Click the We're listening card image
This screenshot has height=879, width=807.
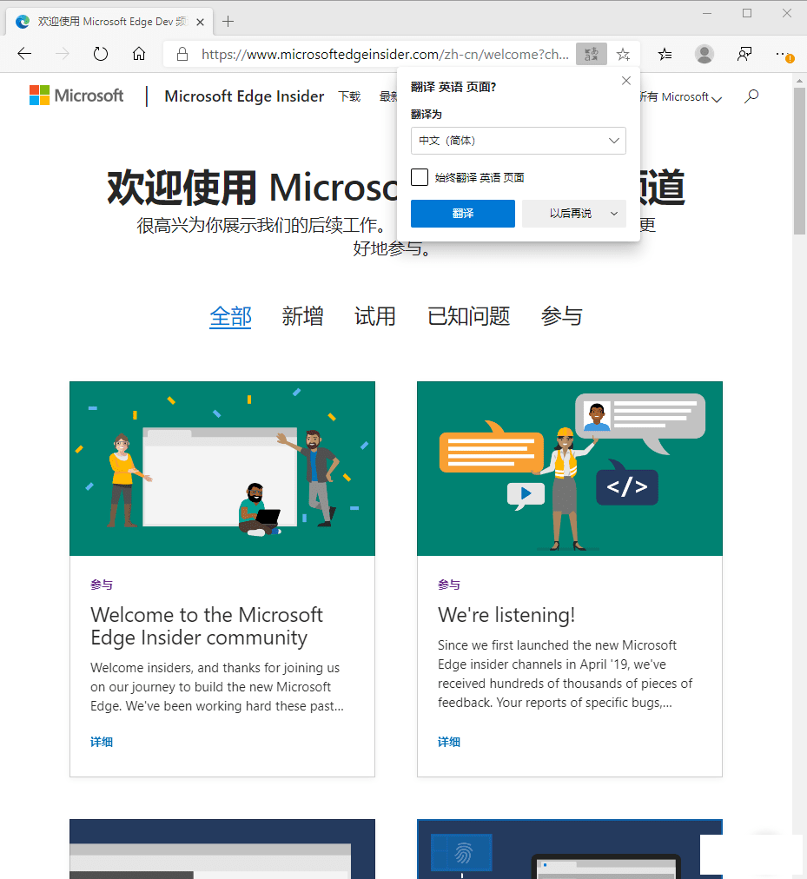pos(570,469)
